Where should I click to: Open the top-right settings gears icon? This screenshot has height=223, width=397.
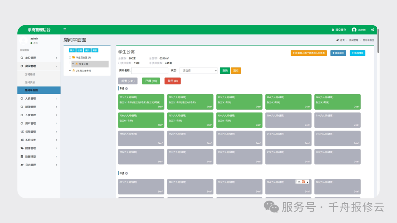[x=372, y=30]
